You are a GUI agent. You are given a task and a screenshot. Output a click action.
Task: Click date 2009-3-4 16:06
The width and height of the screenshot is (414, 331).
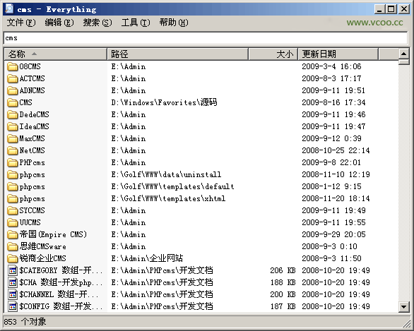click(331, 66)
